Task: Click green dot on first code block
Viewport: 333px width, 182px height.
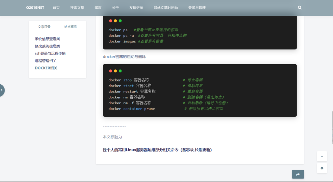Action: [x=120, y=21]
